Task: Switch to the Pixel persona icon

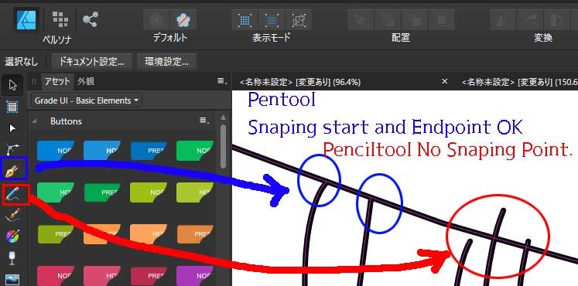Action: coord(60,19)
